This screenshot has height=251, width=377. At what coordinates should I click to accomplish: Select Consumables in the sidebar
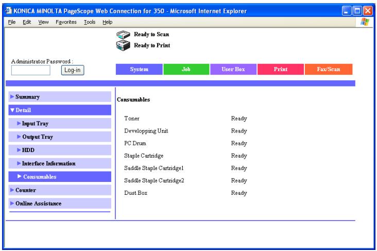[x=60, y=177]
